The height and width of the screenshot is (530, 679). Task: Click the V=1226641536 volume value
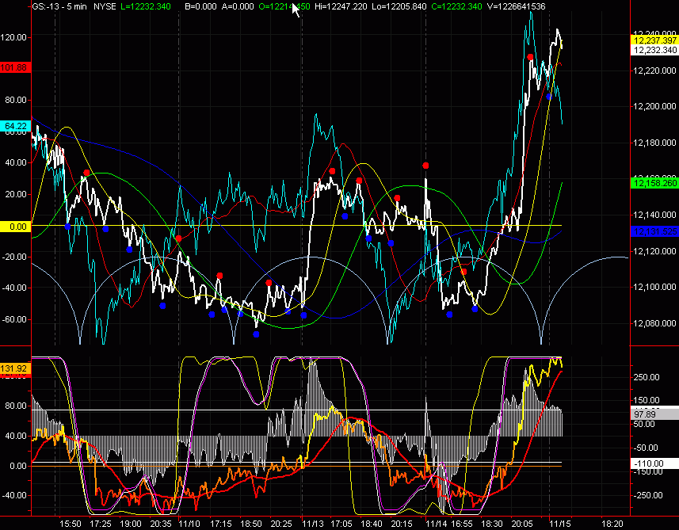tap(515, 6)
